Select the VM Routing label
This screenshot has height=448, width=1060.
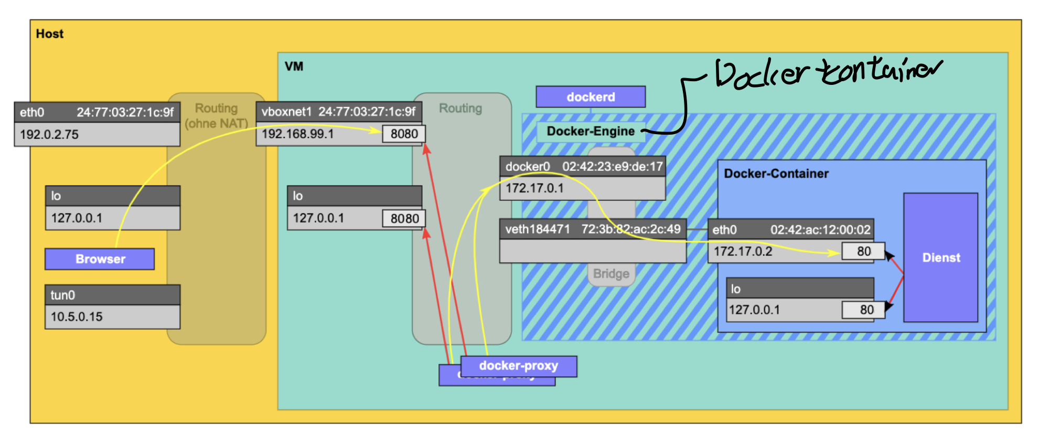click(460, 108)
